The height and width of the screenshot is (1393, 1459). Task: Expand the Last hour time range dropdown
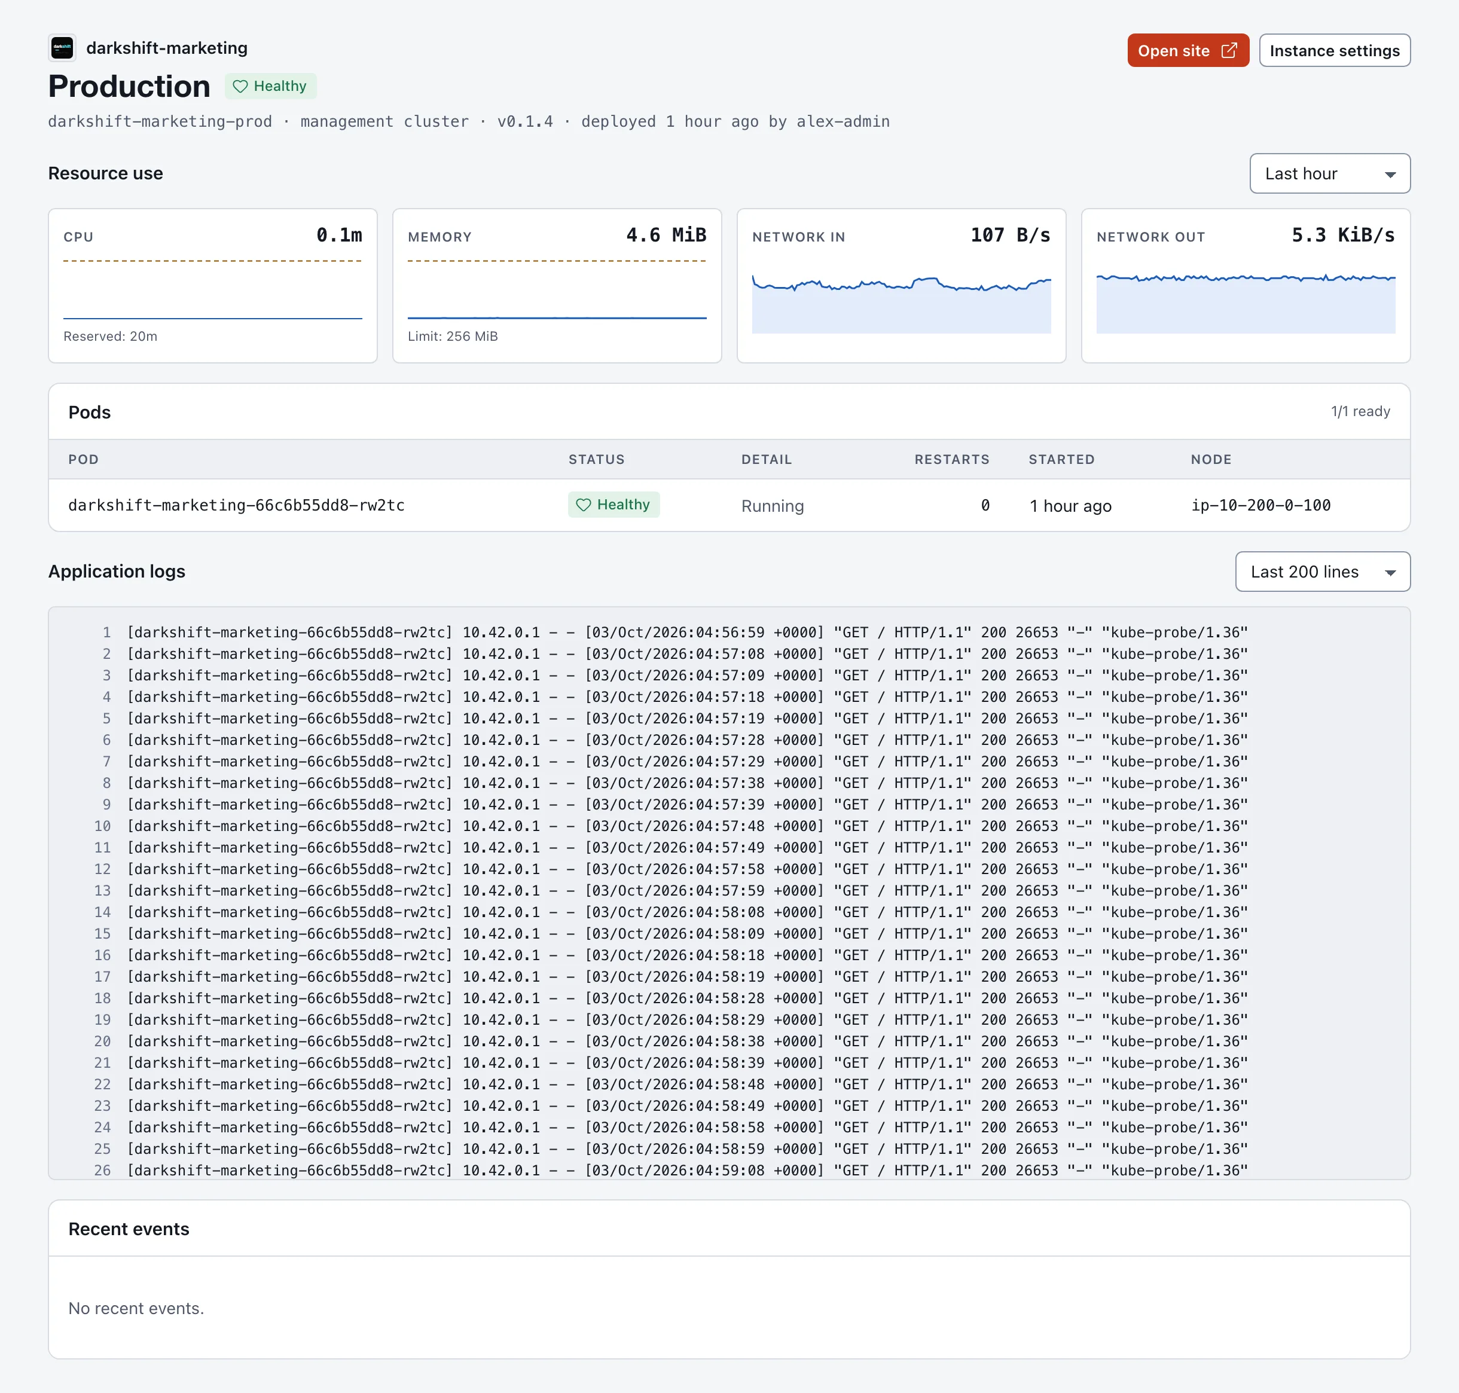1329,174
